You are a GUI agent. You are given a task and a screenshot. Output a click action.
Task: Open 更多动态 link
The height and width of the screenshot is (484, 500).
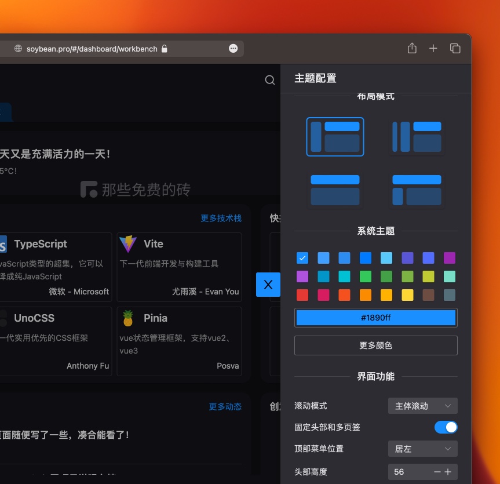click(x=225, y=406)
